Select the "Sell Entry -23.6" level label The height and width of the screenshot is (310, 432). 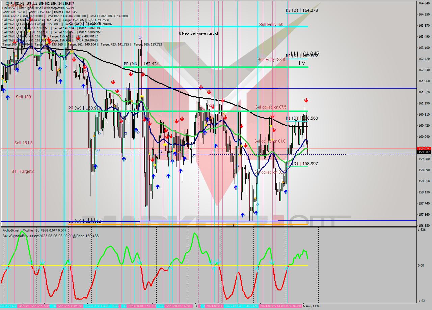pyautogui.click(x=271, y=60)
